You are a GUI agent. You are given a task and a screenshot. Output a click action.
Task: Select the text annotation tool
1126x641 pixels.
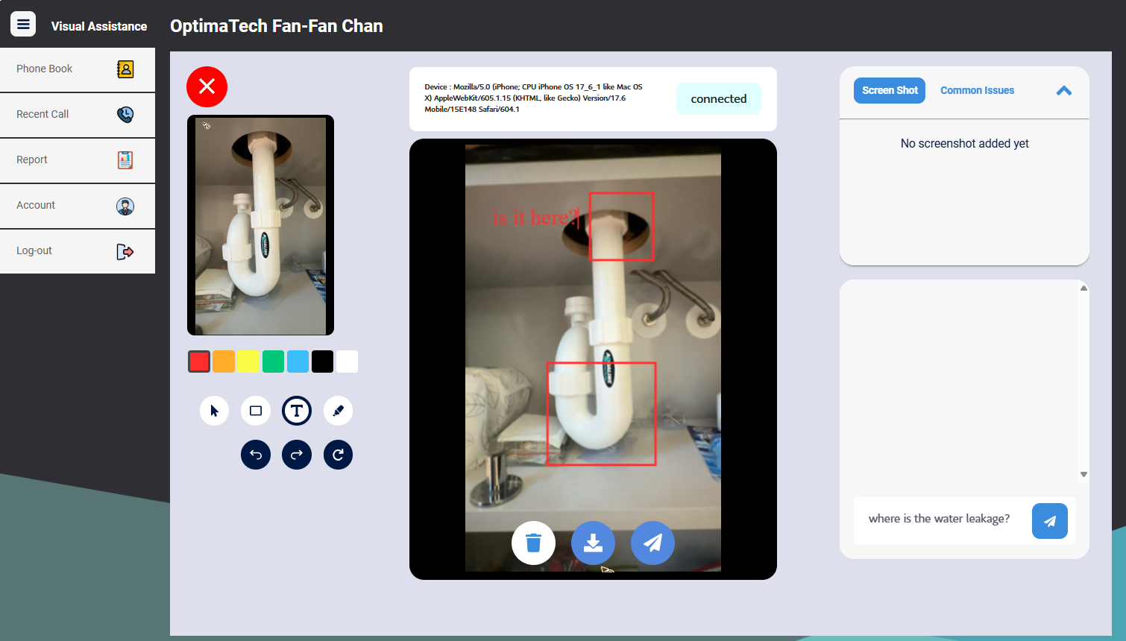[x=297, y=411]
